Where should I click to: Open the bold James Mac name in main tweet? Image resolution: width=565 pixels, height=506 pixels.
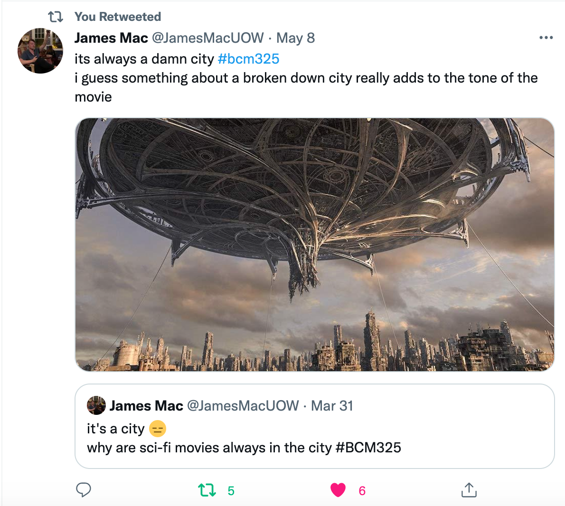[111, 38]
